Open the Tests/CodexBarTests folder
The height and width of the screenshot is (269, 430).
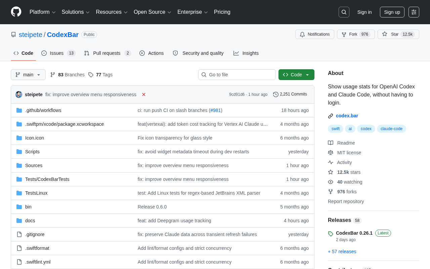(47, 179)
